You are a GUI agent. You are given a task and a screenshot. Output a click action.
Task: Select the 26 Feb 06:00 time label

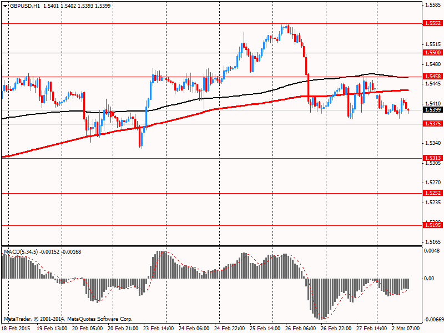[x=300, y=328]
